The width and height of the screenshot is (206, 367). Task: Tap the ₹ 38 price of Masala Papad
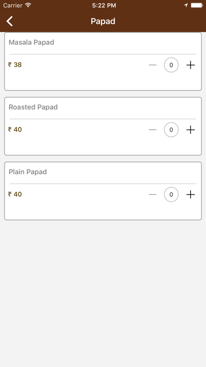pyautogui.click(x=15, y=65)
